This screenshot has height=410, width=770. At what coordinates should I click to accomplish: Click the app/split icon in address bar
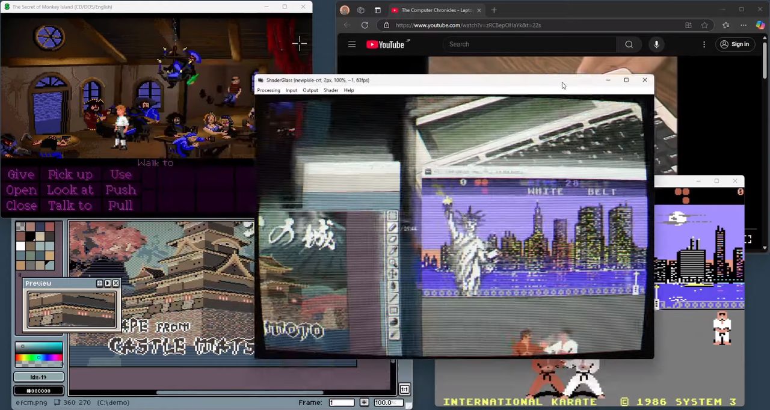click(x=688, y=25)
